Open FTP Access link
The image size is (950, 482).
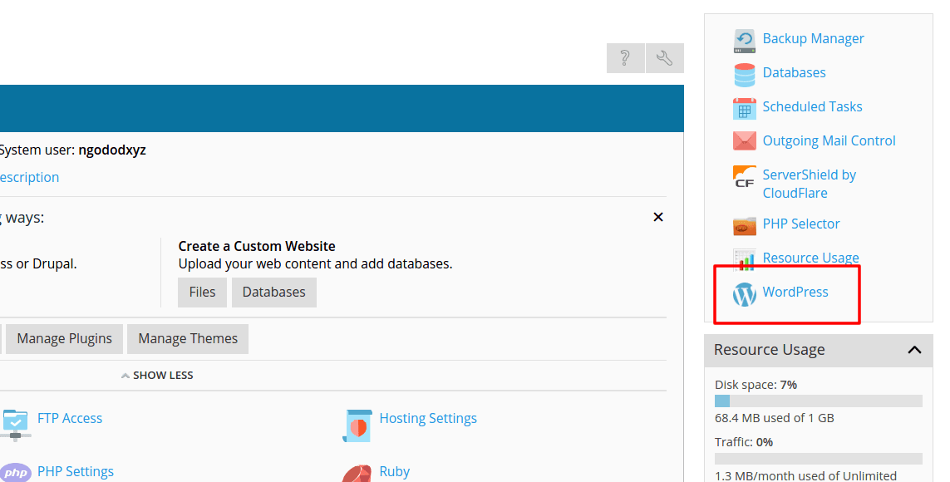tap(70, 418)
